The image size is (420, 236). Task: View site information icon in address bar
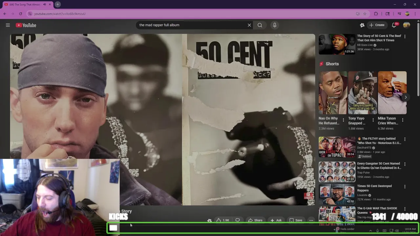(x=30, y=14)
